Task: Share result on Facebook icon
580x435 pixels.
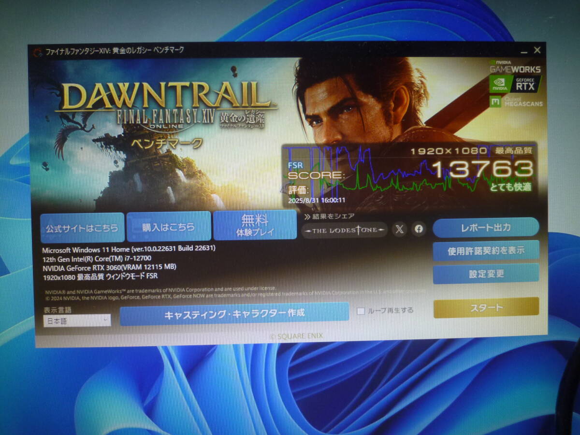Action: (419, 230)
